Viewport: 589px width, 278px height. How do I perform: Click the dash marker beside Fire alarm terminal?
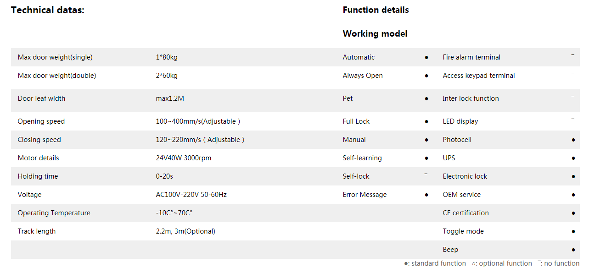pyautogui.click(x=573, y=55)
